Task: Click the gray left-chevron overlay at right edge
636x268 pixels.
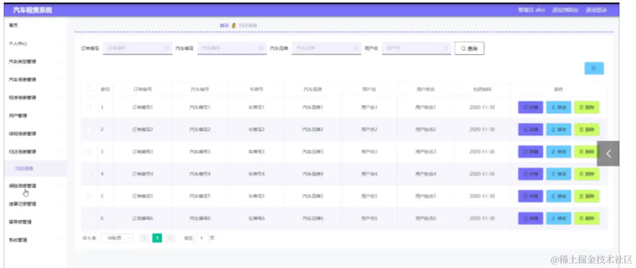Action: click(x=608, y=153)
